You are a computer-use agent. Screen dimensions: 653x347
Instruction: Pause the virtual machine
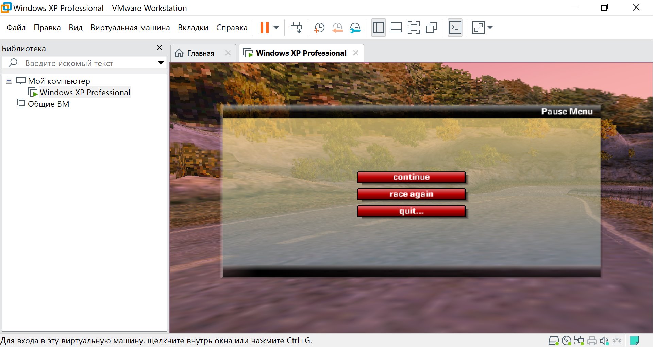265,27
